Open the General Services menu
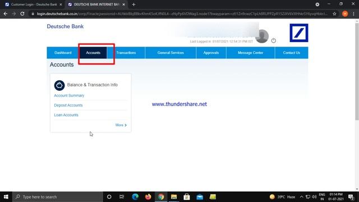Viewport: 359px width, 202px height. coord(171,53)
